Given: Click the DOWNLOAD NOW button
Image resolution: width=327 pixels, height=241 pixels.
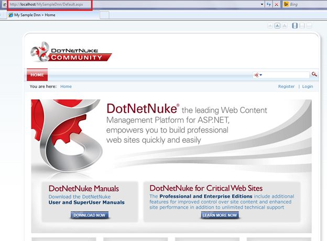Looking at the screenshot, I should click(x=89, y=215).
